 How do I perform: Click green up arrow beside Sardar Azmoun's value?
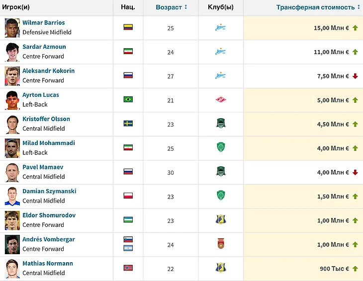point(355,52)
